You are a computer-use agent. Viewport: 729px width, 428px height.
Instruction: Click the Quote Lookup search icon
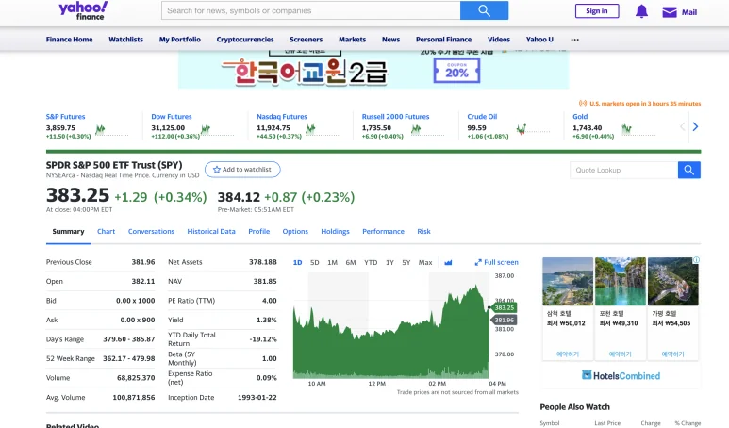689,170
